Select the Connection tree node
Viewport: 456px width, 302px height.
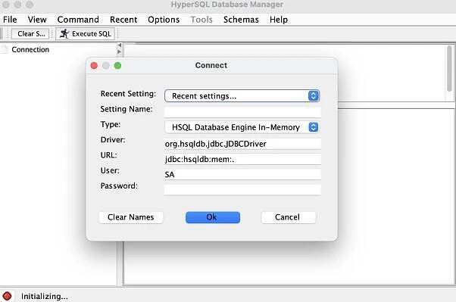30,50
